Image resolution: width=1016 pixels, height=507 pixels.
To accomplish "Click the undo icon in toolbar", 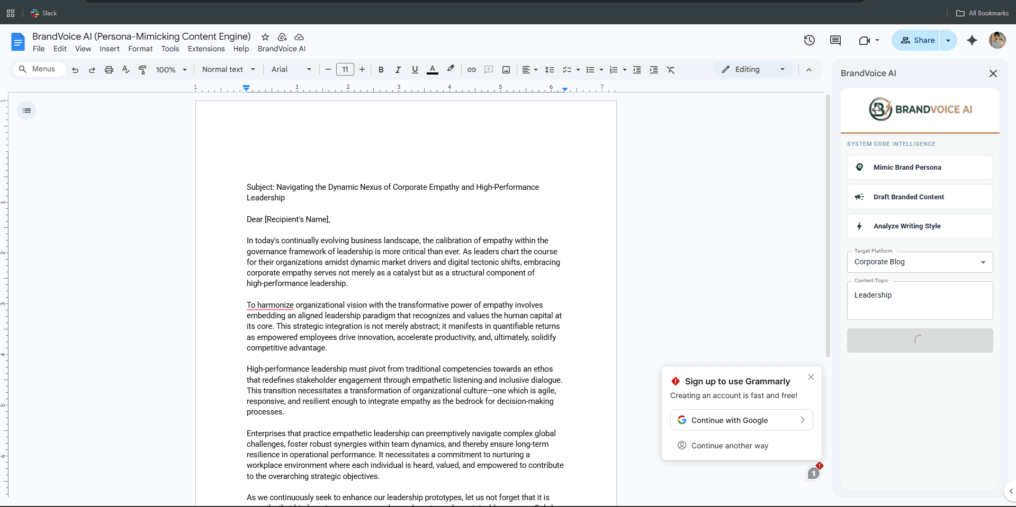I will 75,70.
